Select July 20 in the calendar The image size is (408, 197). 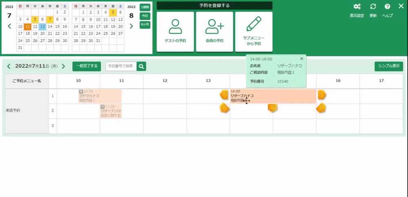click(x=42, y=33)
